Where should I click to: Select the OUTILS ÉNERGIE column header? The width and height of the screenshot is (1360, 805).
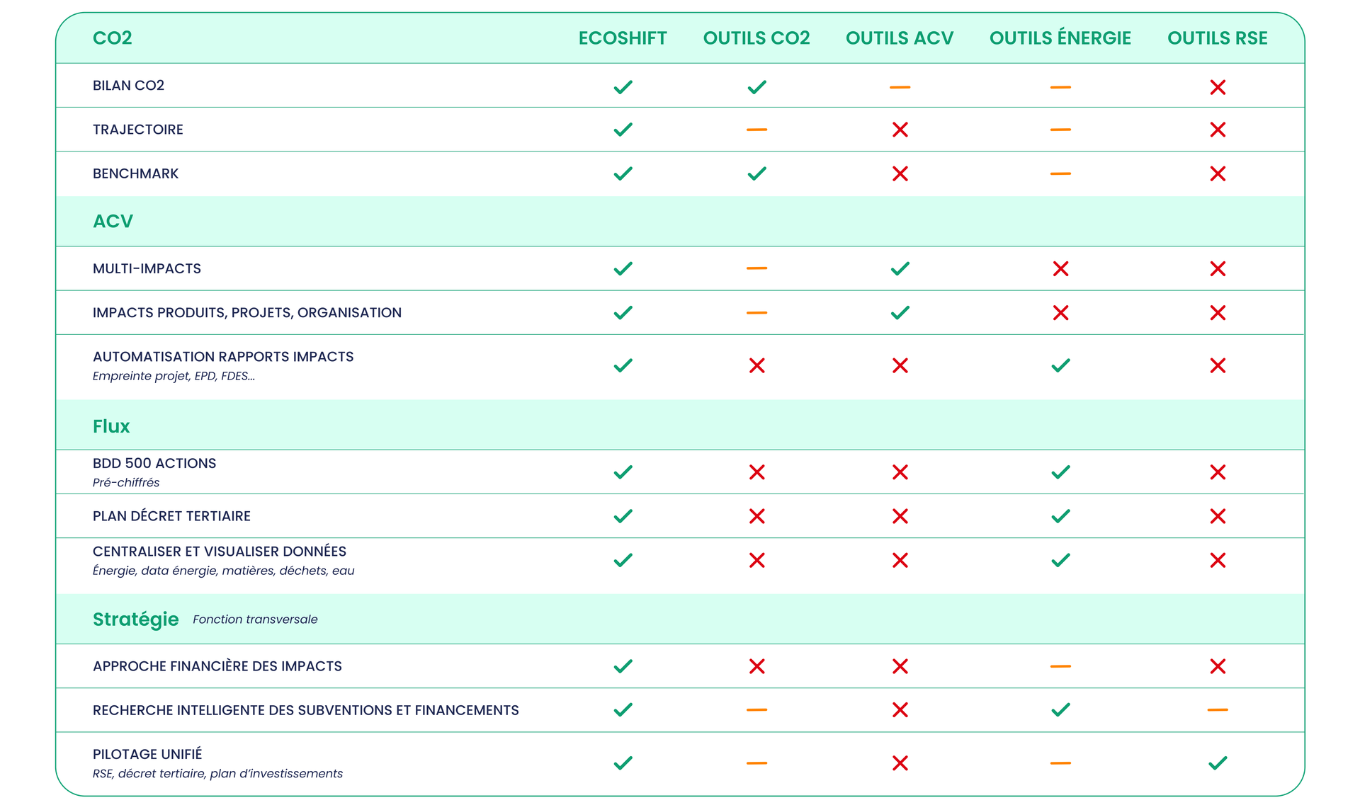point(1060,38)
